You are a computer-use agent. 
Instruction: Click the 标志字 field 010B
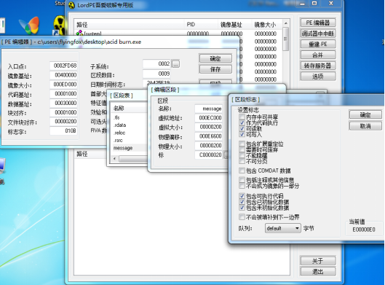pyautogui.click(x=63, y=130)
